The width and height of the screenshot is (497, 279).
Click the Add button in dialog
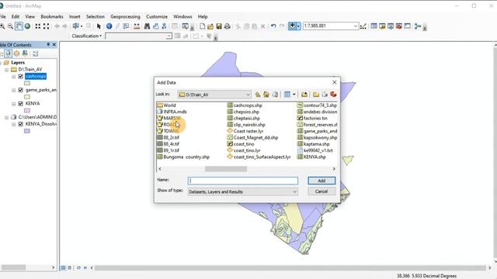click(x=321, y=181)
